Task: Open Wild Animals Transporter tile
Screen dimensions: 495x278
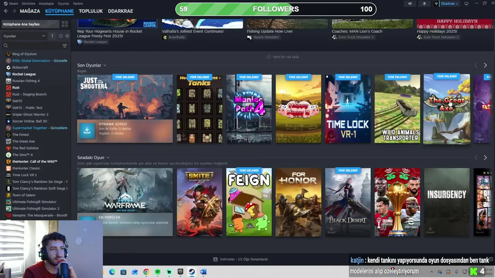Action: (x=397, y=108)
